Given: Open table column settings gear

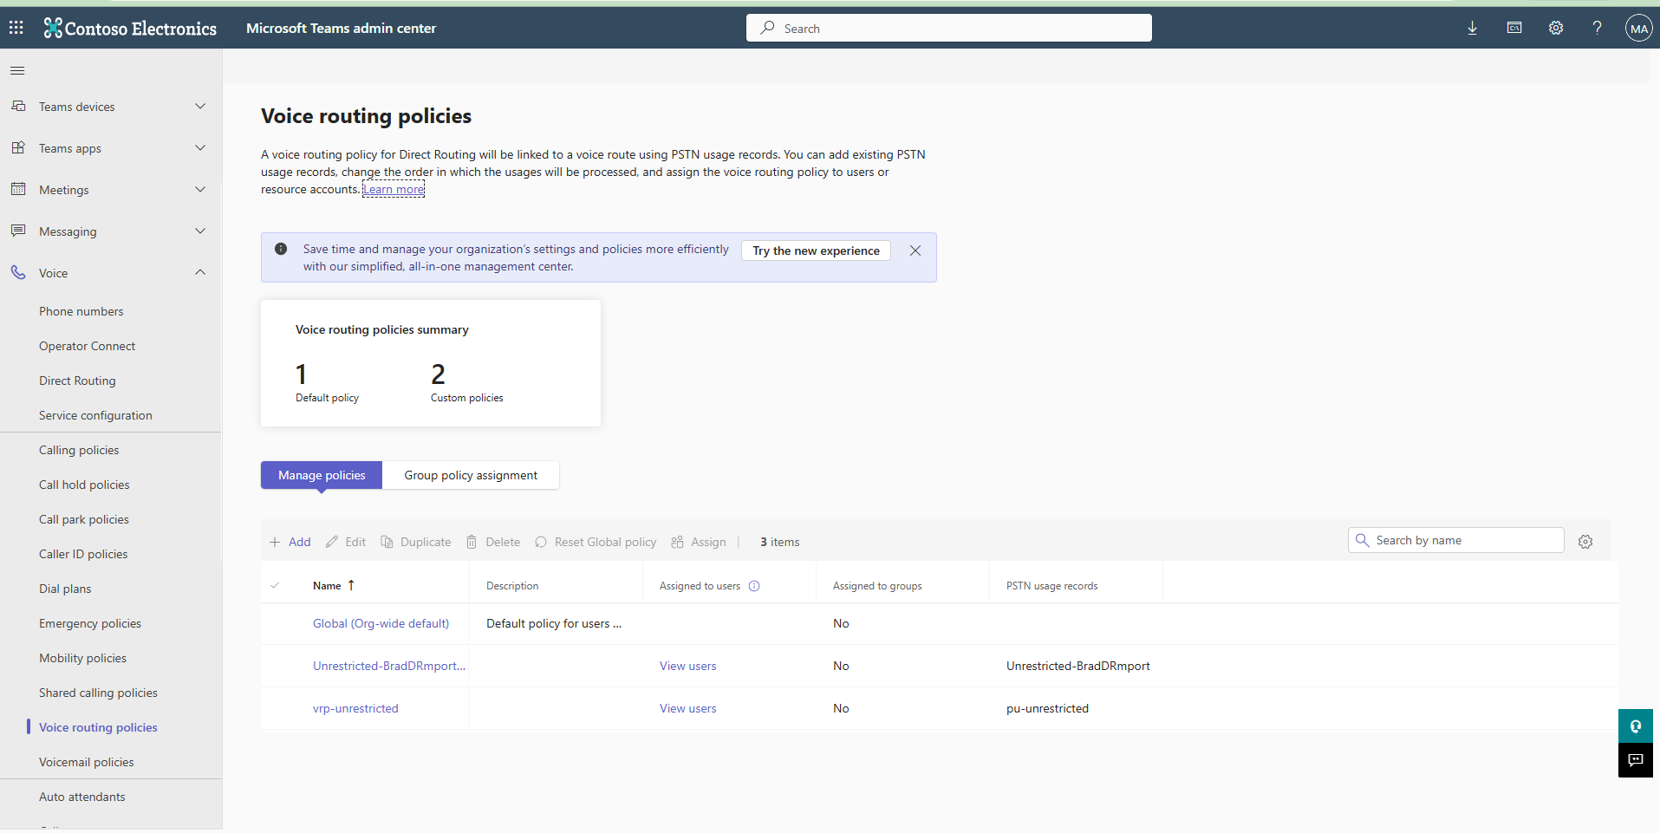Looking at the screenshot, I should [x=1585, y=542].
